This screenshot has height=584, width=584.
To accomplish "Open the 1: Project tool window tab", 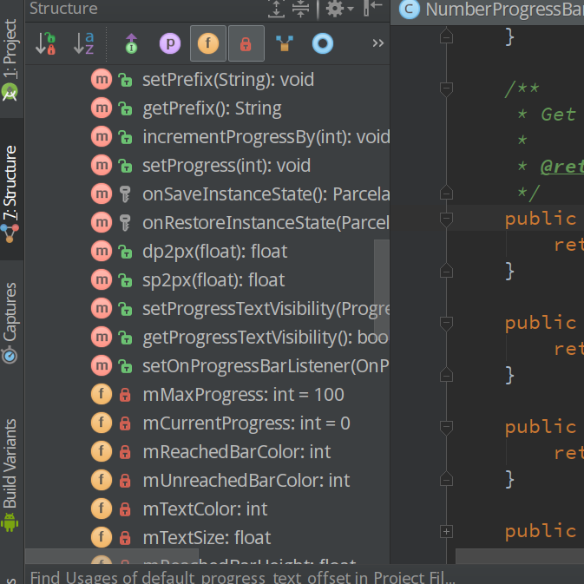I will [x=10, y=61].
